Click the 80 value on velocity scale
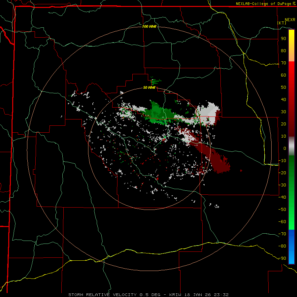 [x=283, y=51]
